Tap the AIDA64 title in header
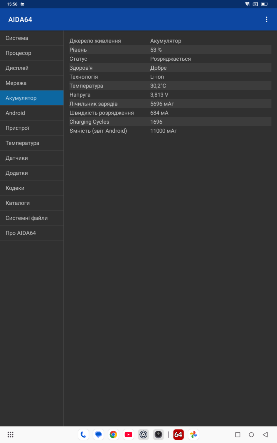This screenshot has width=277, height=443. tap(20, 20)
